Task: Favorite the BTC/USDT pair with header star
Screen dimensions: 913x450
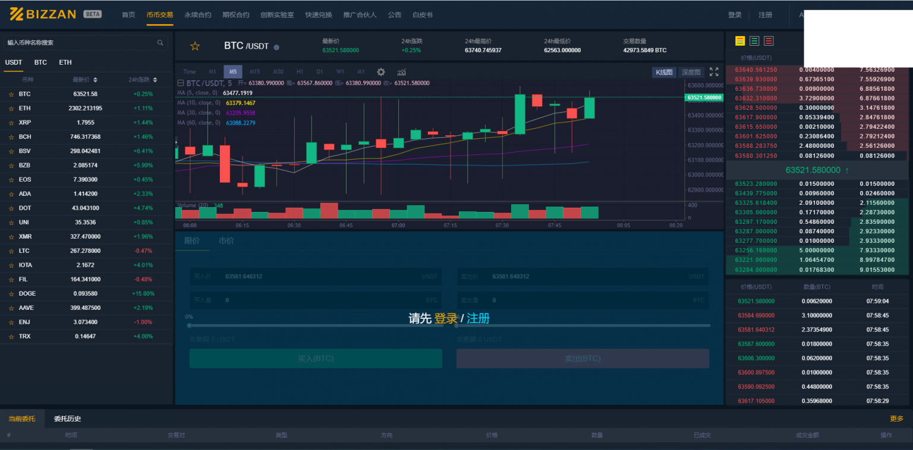Action: (x=194, y=46)
